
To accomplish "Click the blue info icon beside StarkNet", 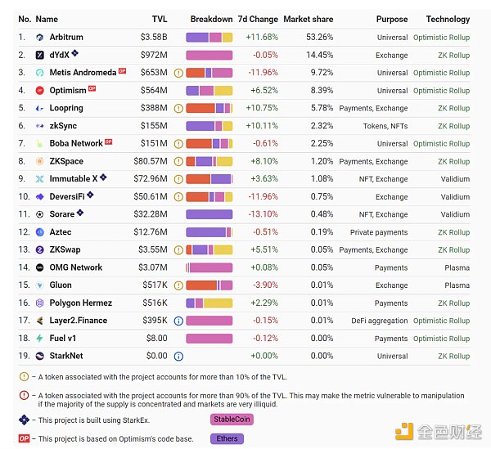I will click(x=178, y=357).
